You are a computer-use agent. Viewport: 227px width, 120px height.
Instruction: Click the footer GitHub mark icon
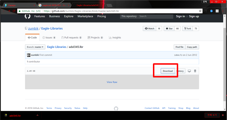click(x=116, y=108)
